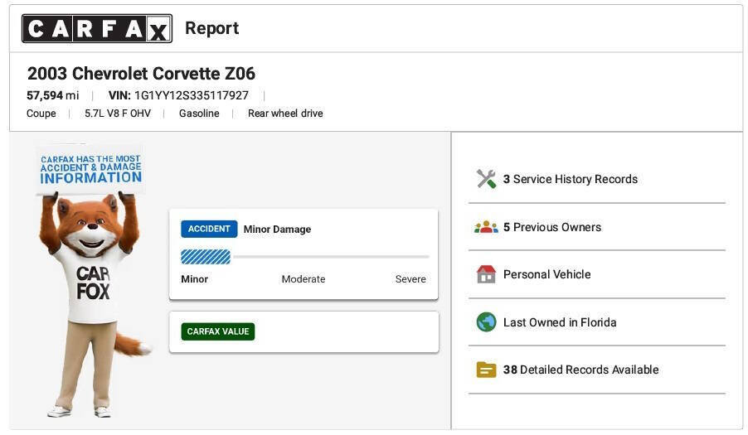Click the house personal vehicle icon

[x=486, y=274]
